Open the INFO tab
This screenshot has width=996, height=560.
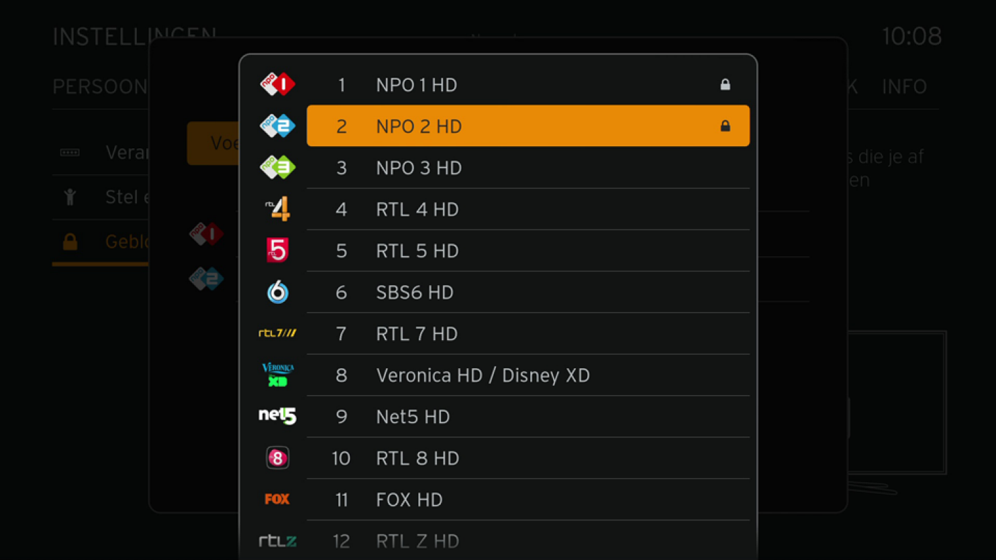tap(904, 87)
